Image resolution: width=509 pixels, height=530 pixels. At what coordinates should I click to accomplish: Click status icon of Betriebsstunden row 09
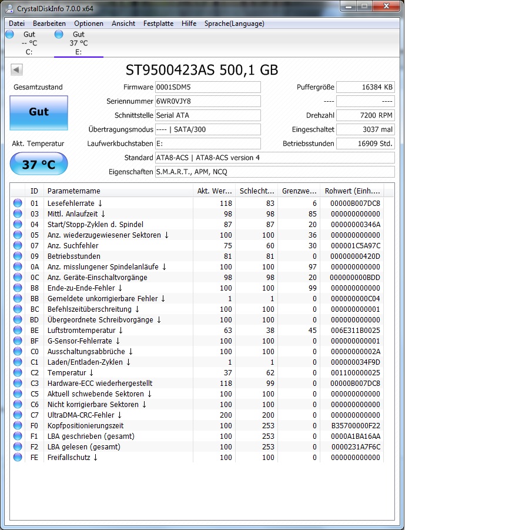(18, 256)
